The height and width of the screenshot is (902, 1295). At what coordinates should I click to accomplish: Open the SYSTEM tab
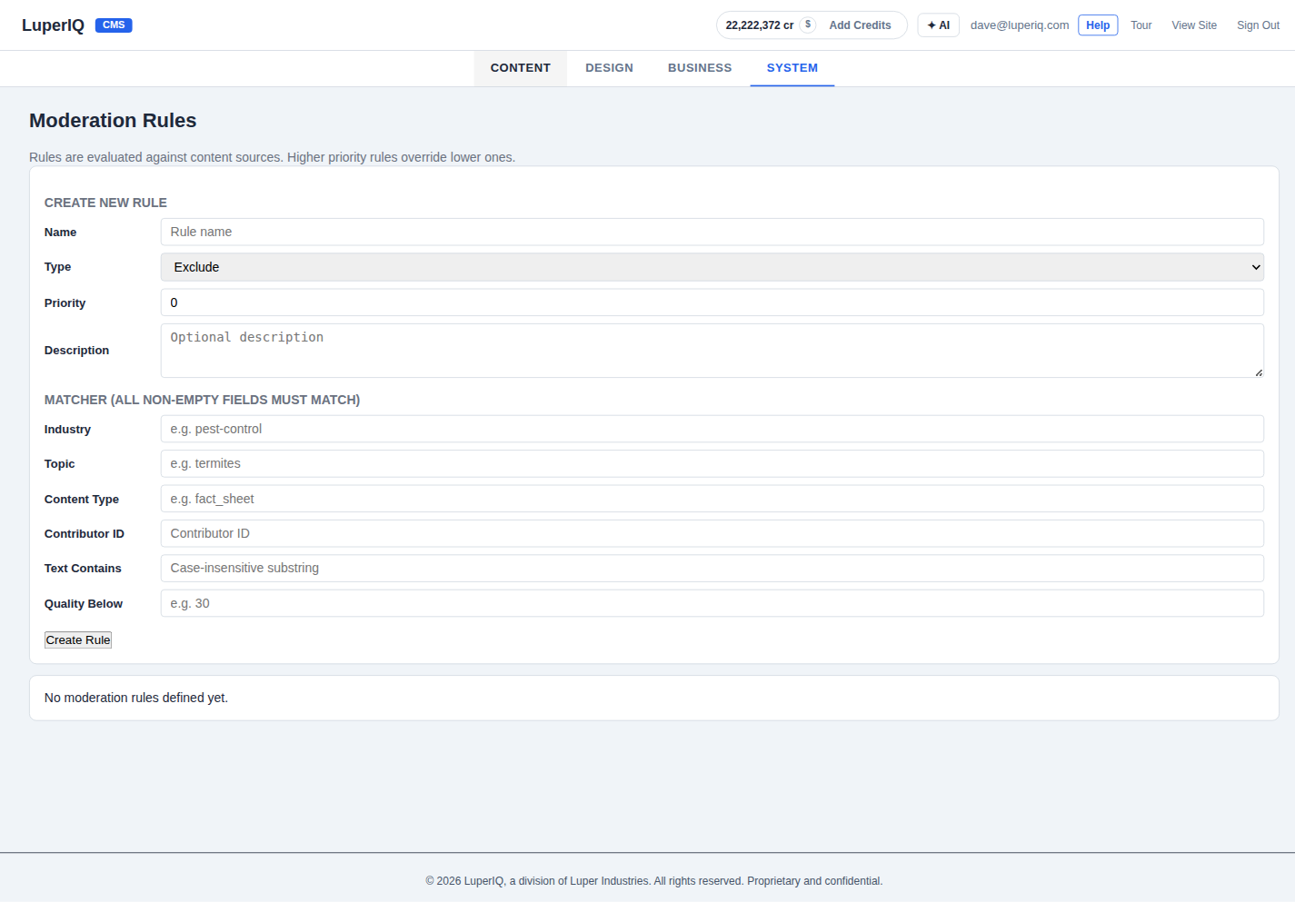coord(792,67)
